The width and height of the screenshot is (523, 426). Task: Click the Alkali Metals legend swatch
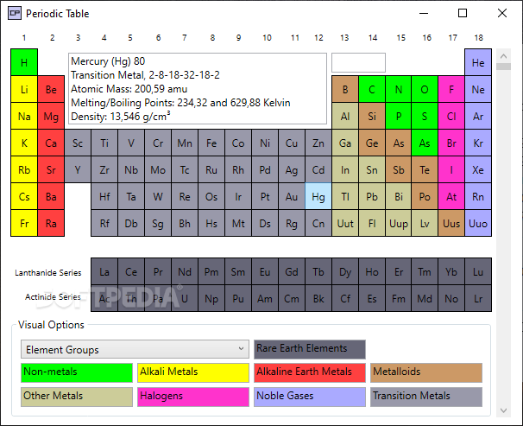pyautogui.click(x=193, y=372)
